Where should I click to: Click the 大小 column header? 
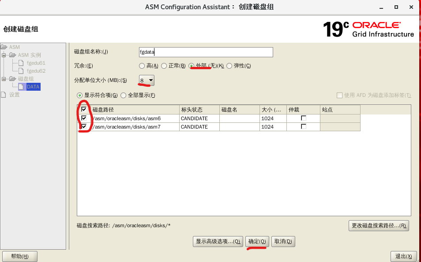pyautogui.click(x=273, y=110)
